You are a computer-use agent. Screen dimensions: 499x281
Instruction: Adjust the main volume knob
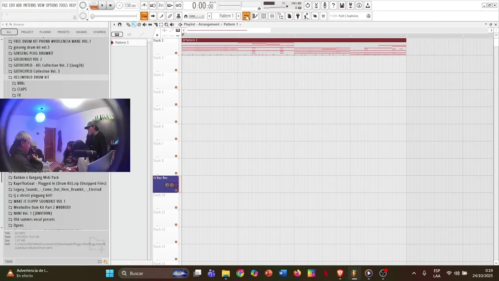point(83,5)
